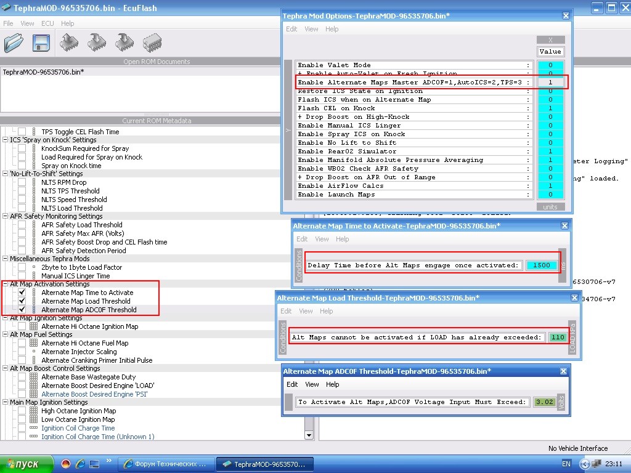Screen dimensions: 631x473
Task: Open the ECU menu in EcuFlash
Action: (x=47, y=23)
